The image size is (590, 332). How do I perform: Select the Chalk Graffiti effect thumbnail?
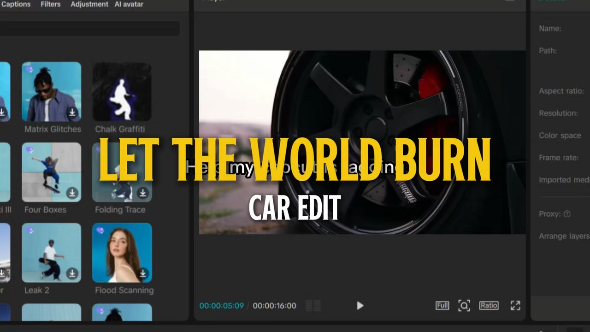coord(122,92)
